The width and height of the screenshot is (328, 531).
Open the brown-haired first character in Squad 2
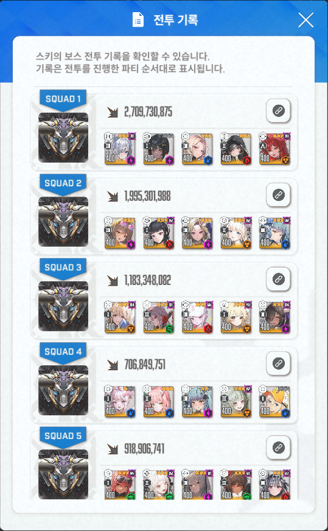tap(120, 233)
